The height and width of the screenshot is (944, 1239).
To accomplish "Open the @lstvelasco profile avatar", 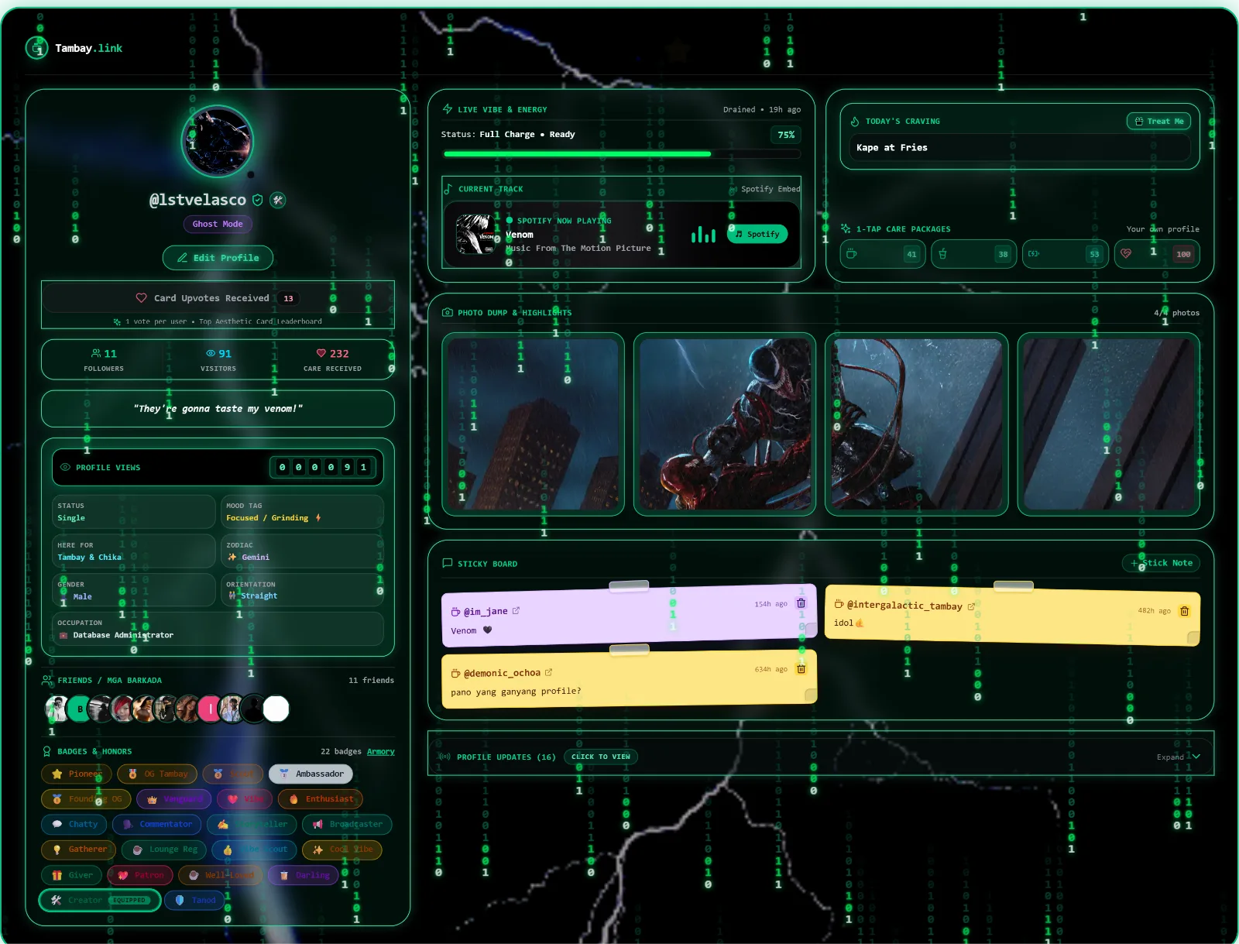I will click(218, 142).
